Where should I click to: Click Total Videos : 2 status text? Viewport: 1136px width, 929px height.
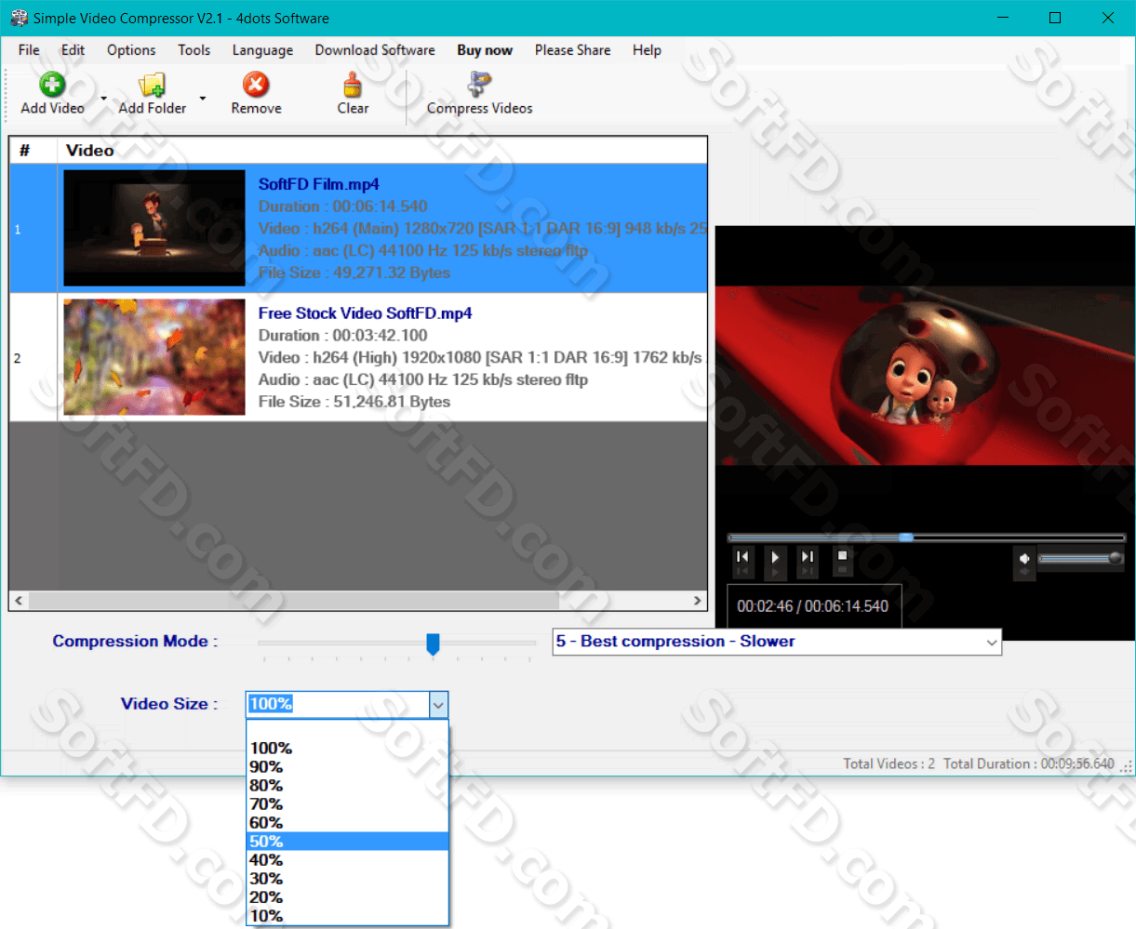(889, 763)
